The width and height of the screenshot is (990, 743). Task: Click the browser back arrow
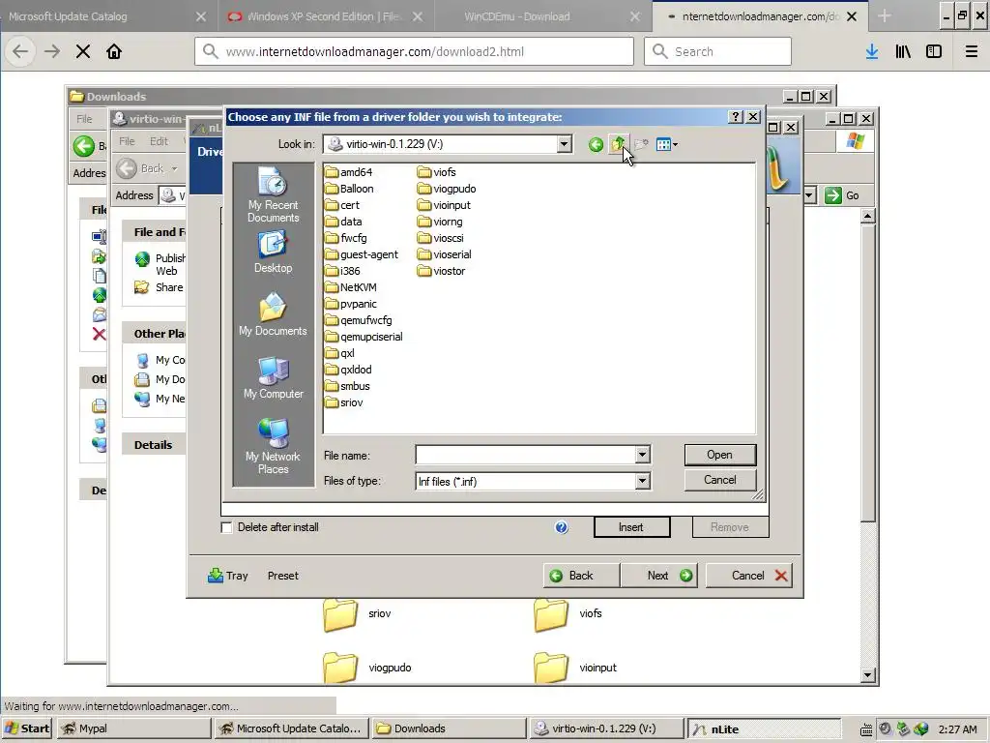pyautogui.click(x=20, y=52)
